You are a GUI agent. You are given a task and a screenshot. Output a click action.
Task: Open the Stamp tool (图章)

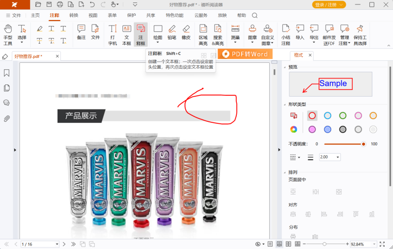click(x=253, y=34)
